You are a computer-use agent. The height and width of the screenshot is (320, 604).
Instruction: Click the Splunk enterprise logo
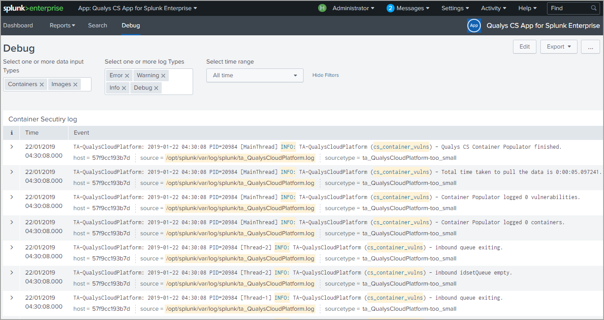click(x=33, y=8)
